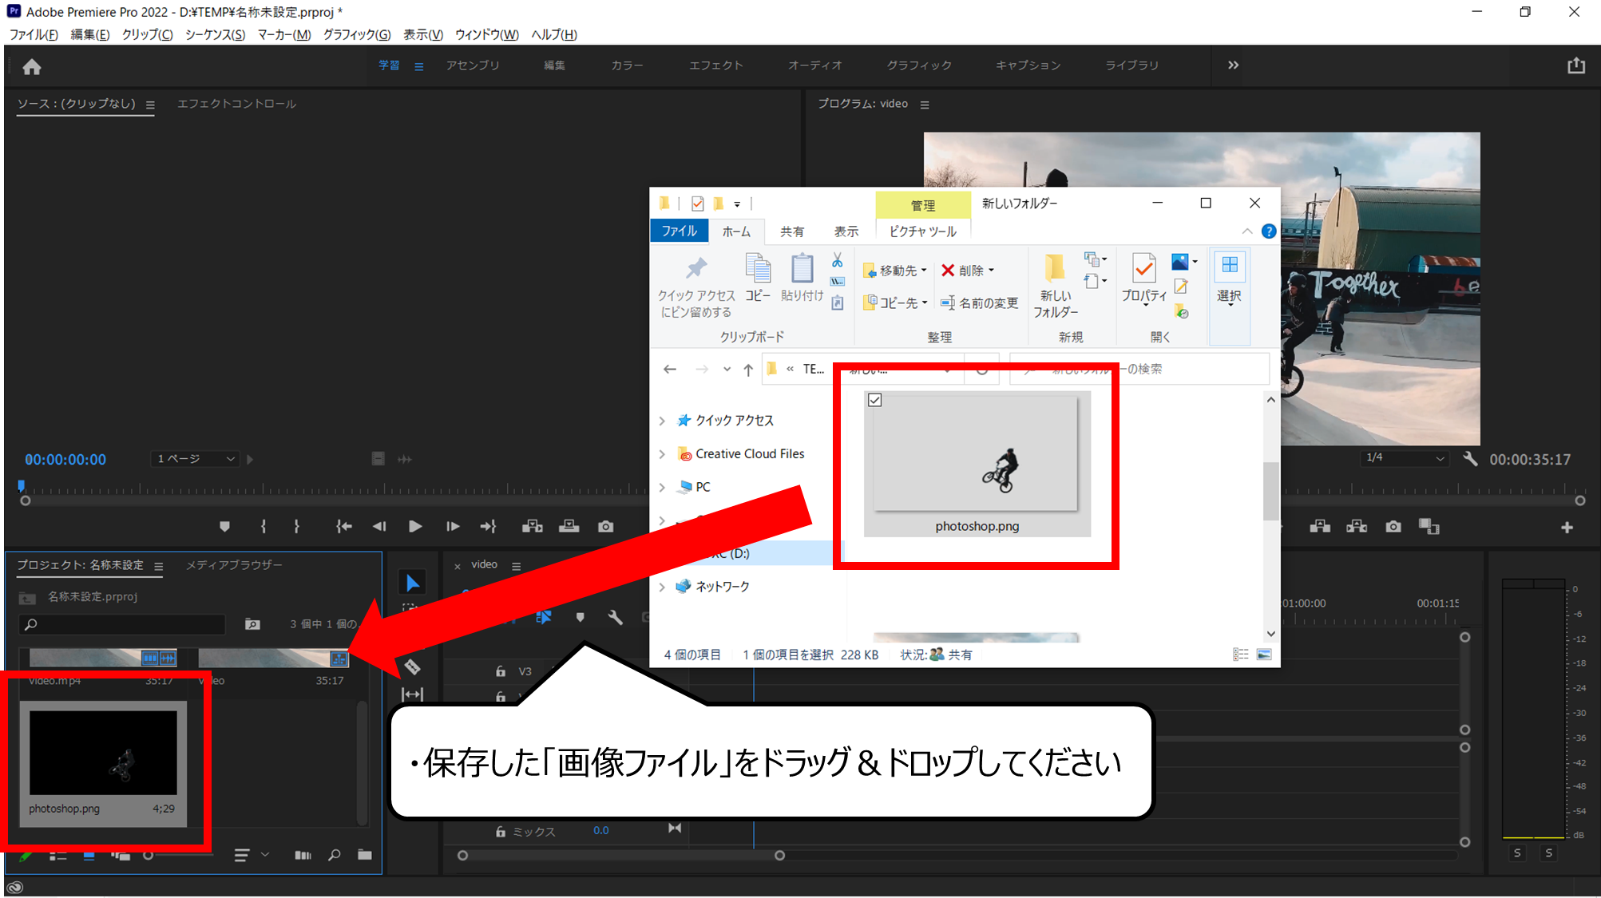
Task: Expand Network tree node
Action: tap(663, 587)
